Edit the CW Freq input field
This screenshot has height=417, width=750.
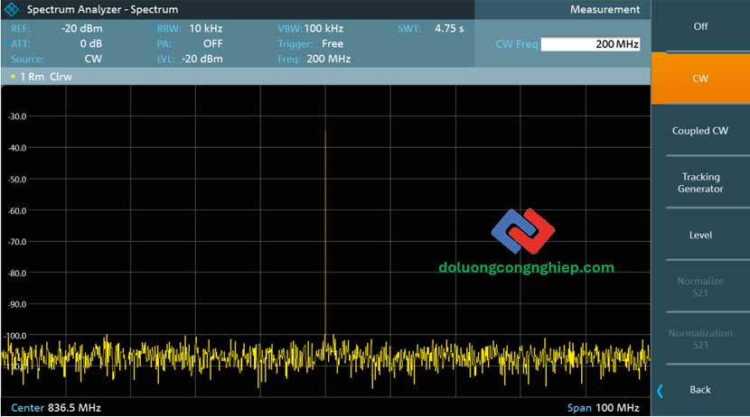pos(590,44)
